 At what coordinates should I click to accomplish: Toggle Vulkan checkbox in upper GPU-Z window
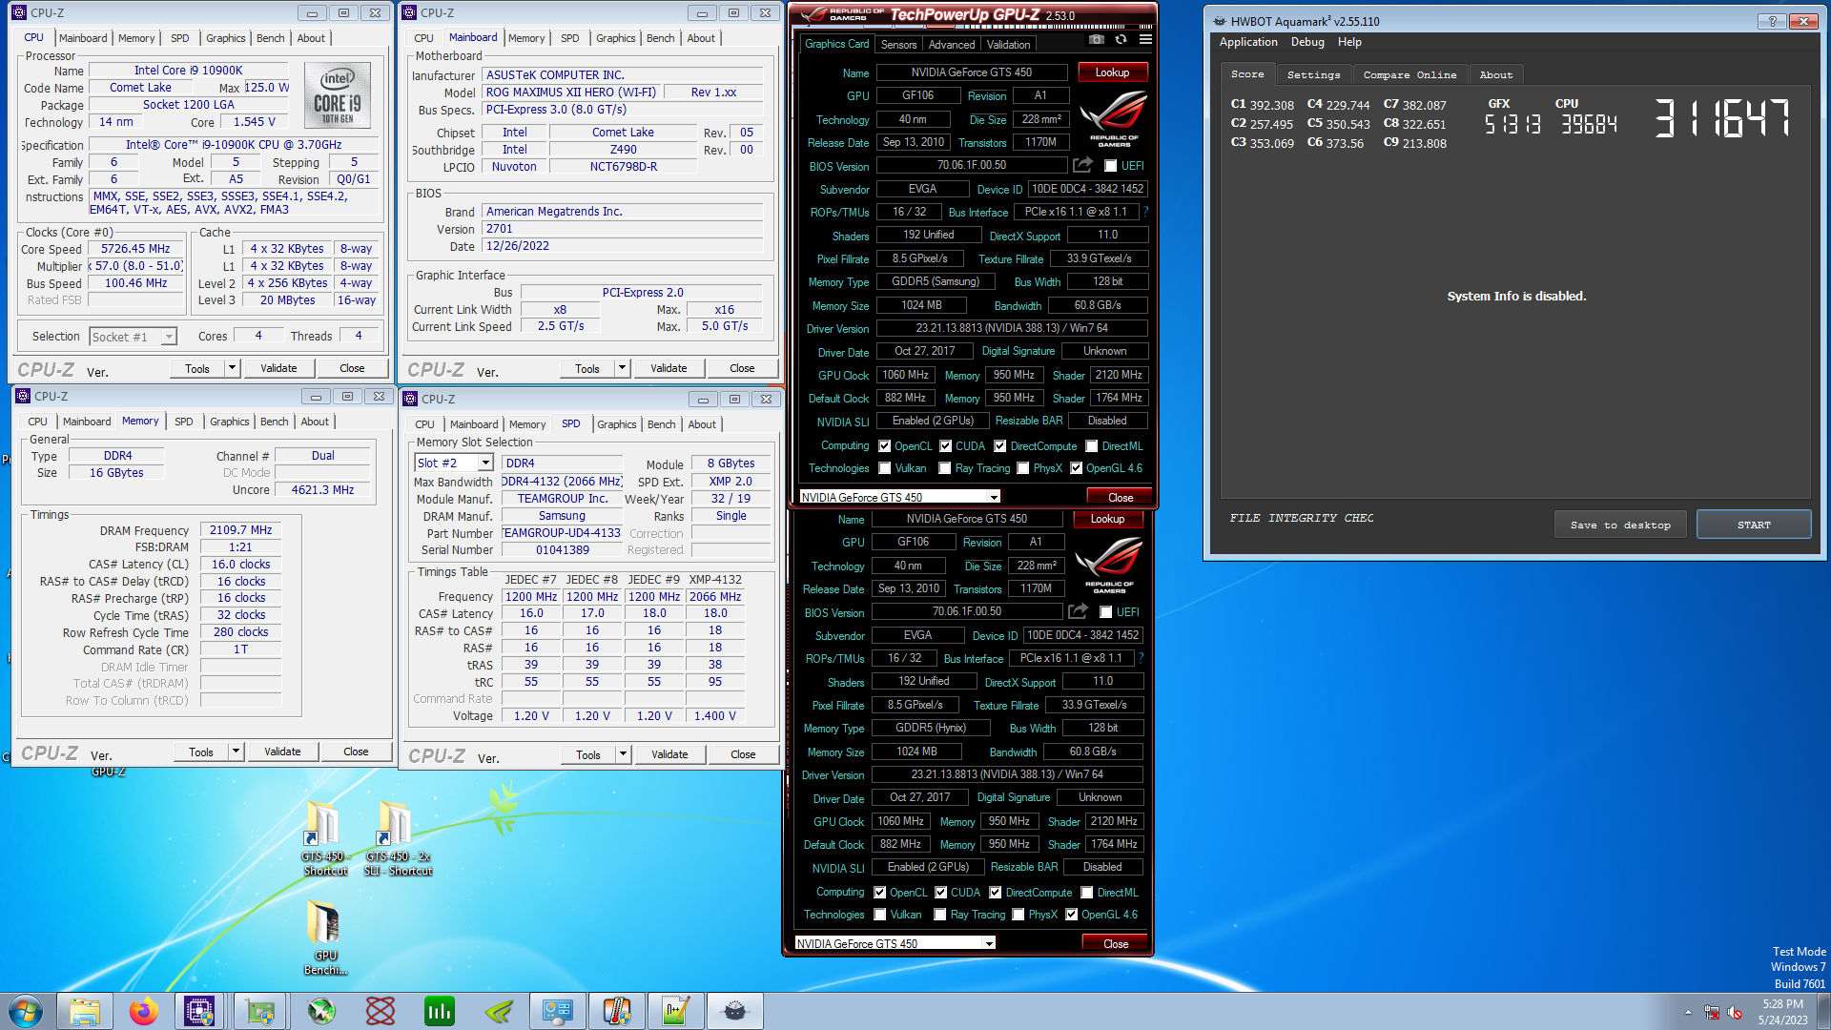tap(884, 468)
